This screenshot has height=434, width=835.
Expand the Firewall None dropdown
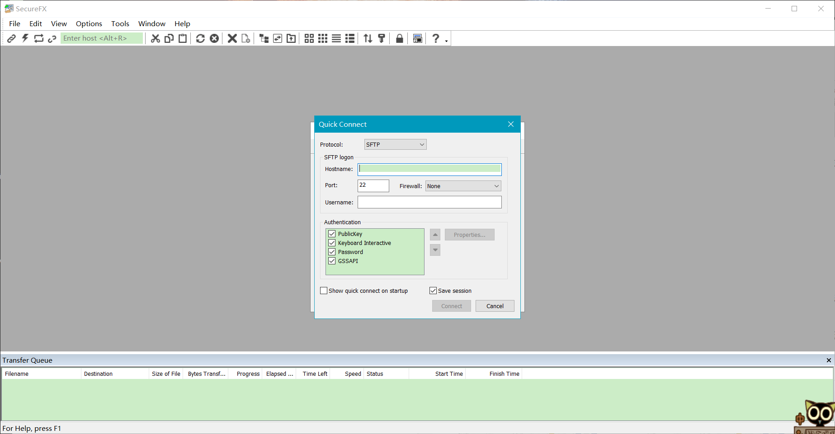[463, 186]
